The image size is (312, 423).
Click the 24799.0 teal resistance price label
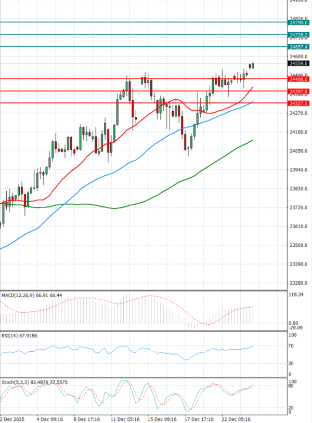tap(298, 22)
